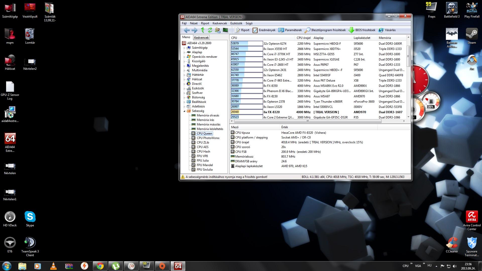Select CPU PhotoWorxx benchmark
Image resolution: width=482 pixels, height=271 pixels.
[x=208, y=138]
